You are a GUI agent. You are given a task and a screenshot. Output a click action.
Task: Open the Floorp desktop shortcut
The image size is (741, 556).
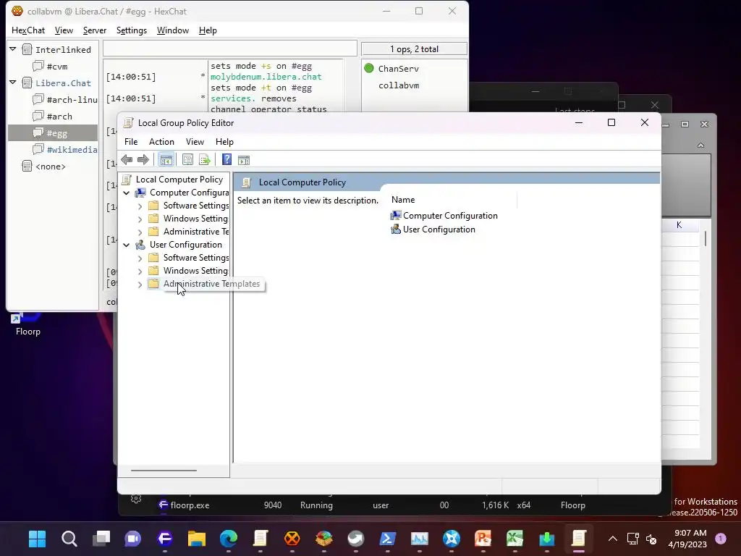[x=28, y=324]
